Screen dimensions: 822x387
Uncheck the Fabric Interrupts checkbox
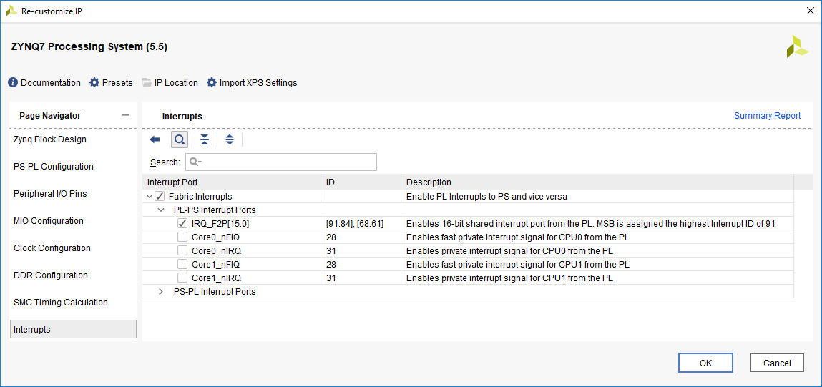pos(160,196)
